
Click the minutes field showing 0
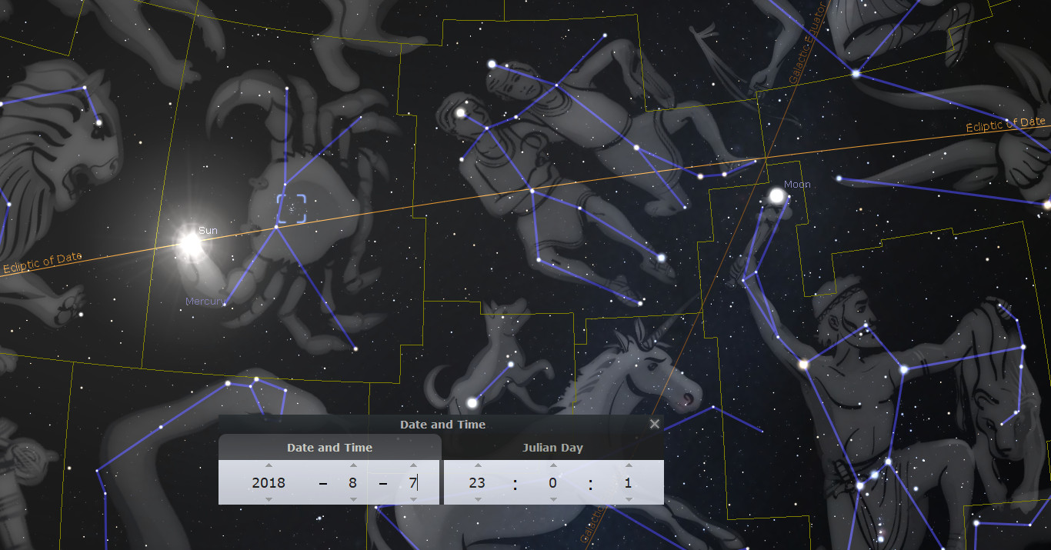(x=553, y=483)
